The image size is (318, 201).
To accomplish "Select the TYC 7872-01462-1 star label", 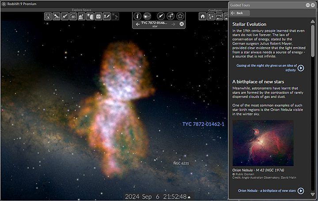I will (x=203, y=124).
